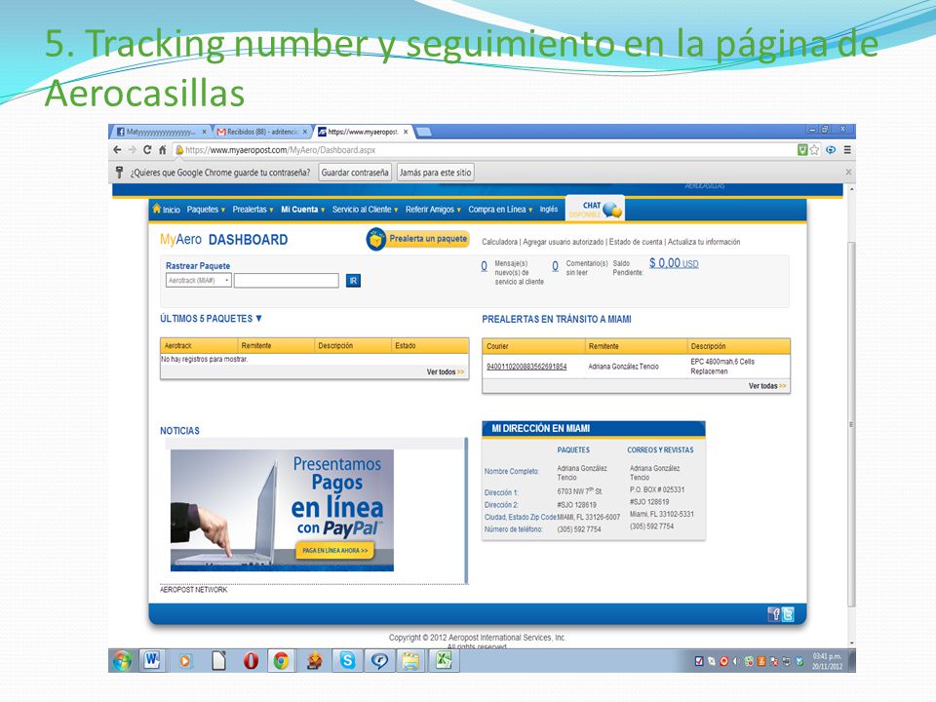Open the media player taskbar icon
The width and height of the screenshot is (936, 702).
click(185, 661)
